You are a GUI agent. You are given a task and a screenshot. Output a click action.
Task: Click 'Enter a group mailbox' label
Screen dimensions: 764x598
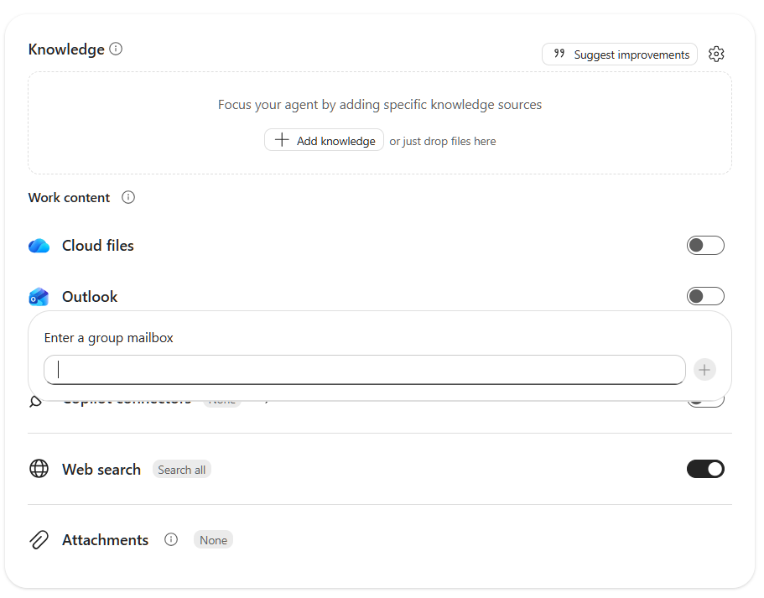click(x=109, y=338)
